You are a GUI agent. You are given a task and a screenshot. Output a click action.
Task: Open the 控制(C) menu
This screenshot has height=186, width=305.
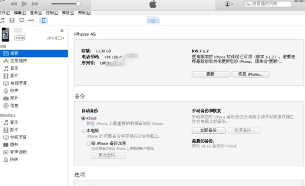point(52,13)
